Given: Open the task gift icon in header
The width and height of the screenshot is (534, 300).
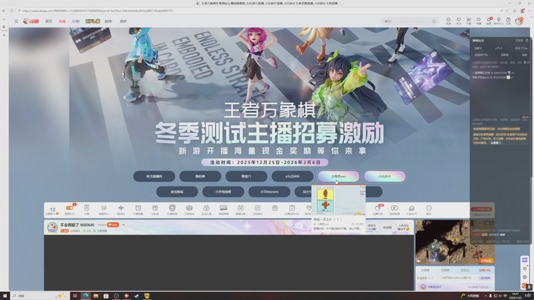Looking at the screenshot, I should click(508, 21).
